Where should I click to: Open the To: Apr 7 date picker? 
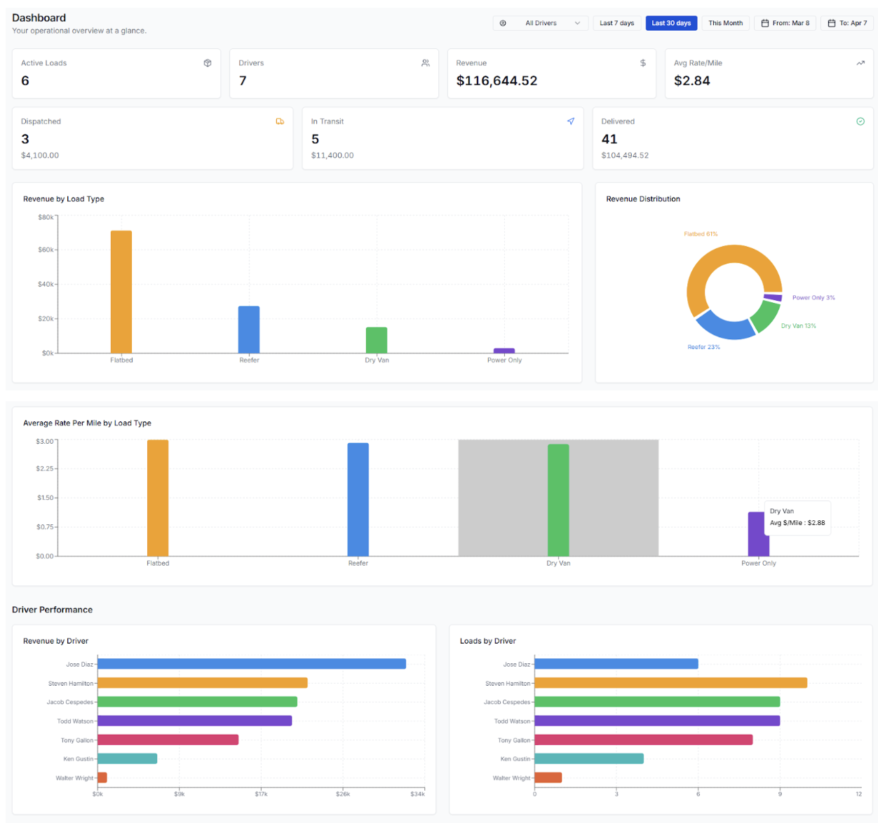[846, 22]
